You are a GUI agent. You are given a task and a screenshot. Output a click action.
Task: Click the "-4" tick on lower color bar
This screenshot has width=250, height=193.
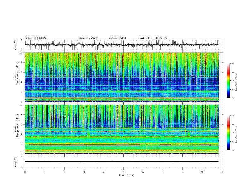click(233, 124)
